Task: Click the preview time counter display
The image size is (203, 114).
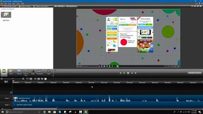Action: click(x=194, y=73)
